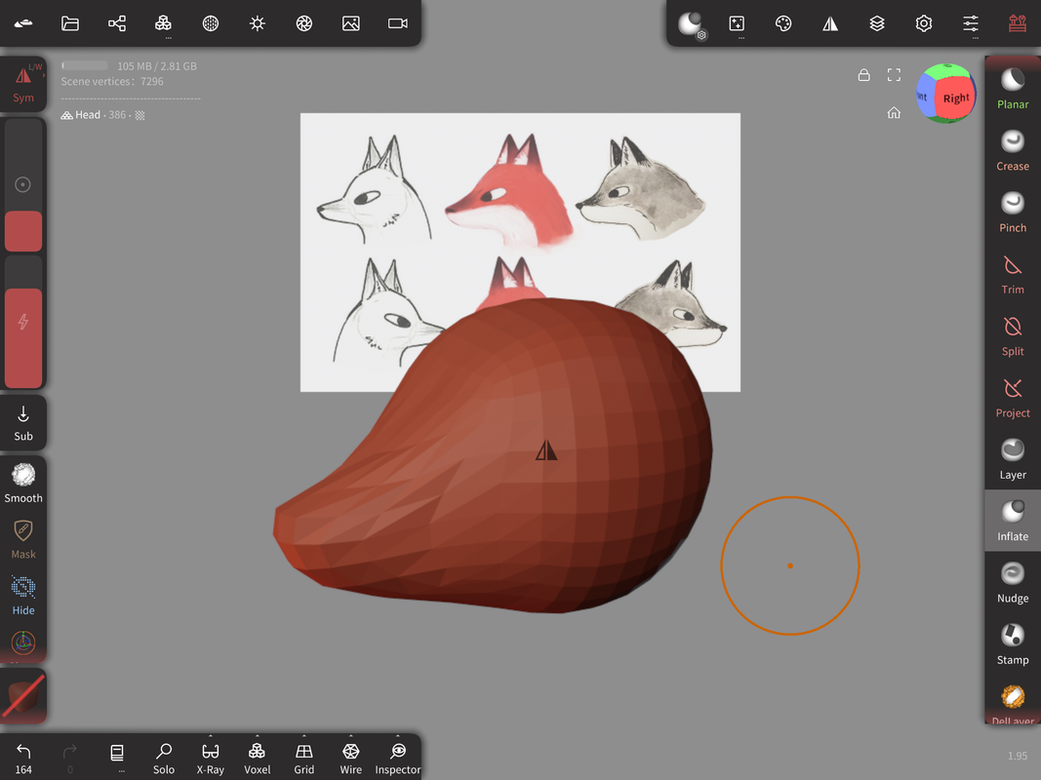Pick the Trim tool
This screenshot has width=1041, height=780.
(1013, 273)
